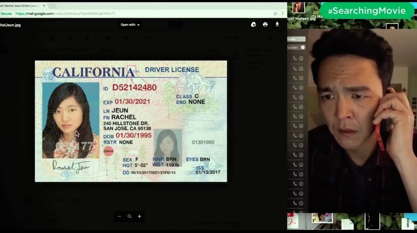Add the attachment to Google Drive

[253, 25]
